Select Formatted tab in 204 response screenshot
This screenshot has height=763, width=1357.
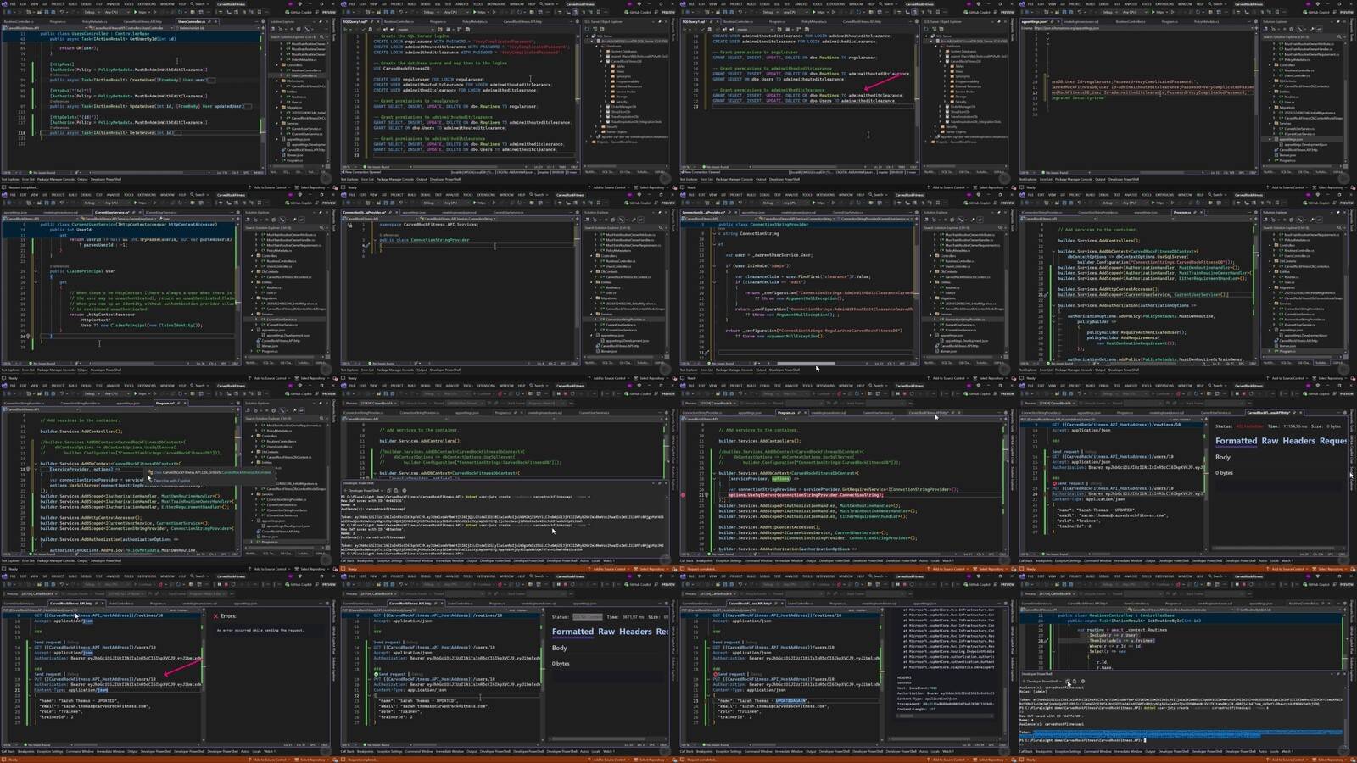click(572, 632)
